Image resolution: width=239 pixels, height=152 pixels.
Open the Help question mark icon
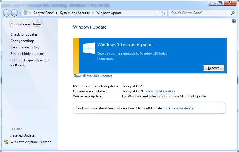[x=234, y=21]
